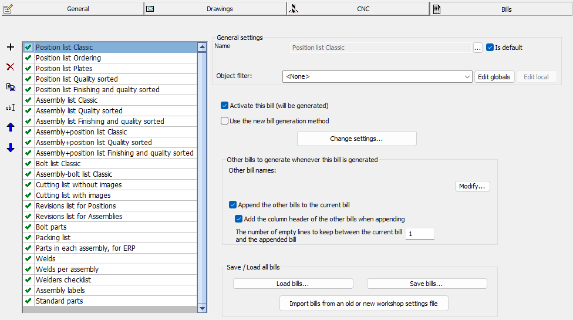573x320 pixels.
Task: Uncheck the Is default checkbox
Action: click(x=490, y=48)
